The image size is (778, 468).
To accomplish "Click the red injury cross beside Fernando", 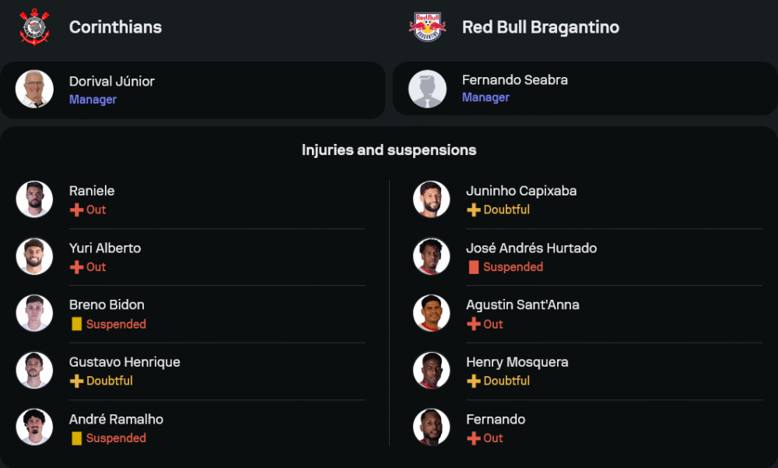I will click(473, 438).
